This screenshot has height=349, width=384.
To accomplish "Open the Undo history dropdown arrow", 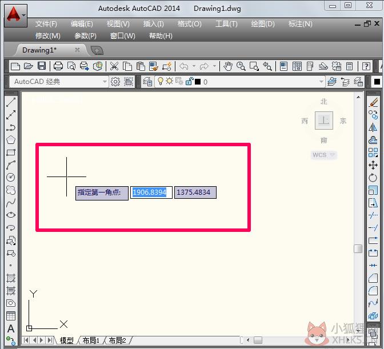I will coord(194,66).
